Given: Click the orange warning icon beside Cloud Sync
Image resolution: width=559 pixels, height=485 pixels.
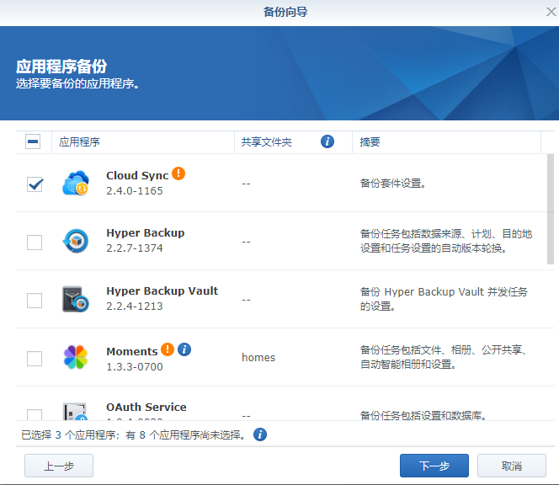Looking at the screenshot, I should (x=178, y=173).
